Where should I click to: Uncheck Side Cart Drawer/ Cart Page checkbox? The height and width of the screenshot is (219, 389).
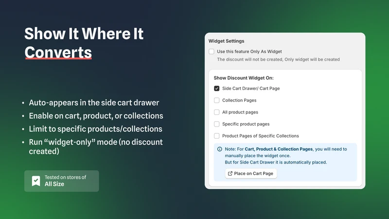216,89
